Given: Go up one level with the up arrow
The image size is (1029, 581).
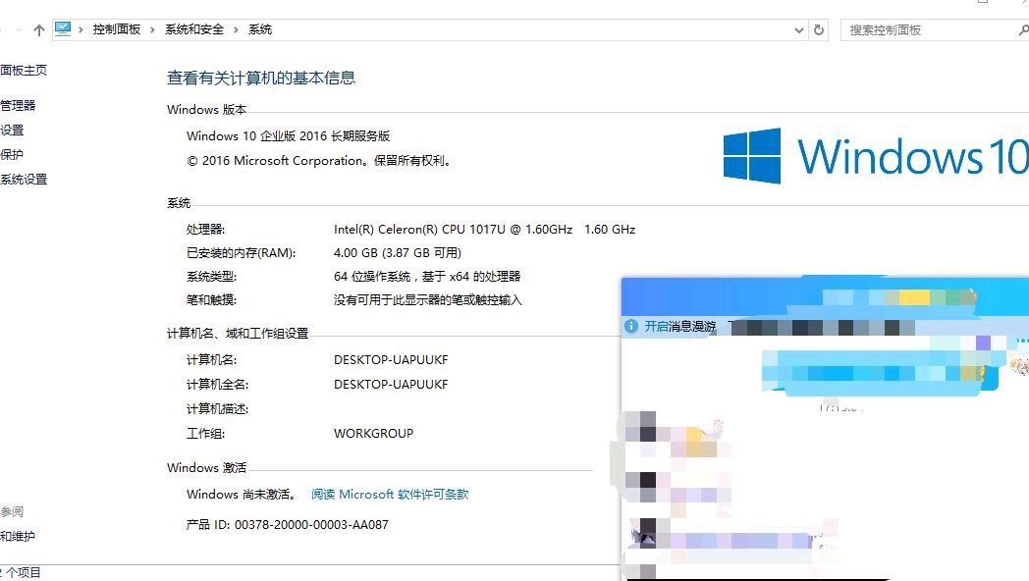Looking at the screenshot, I should click(x=38, y=30).
